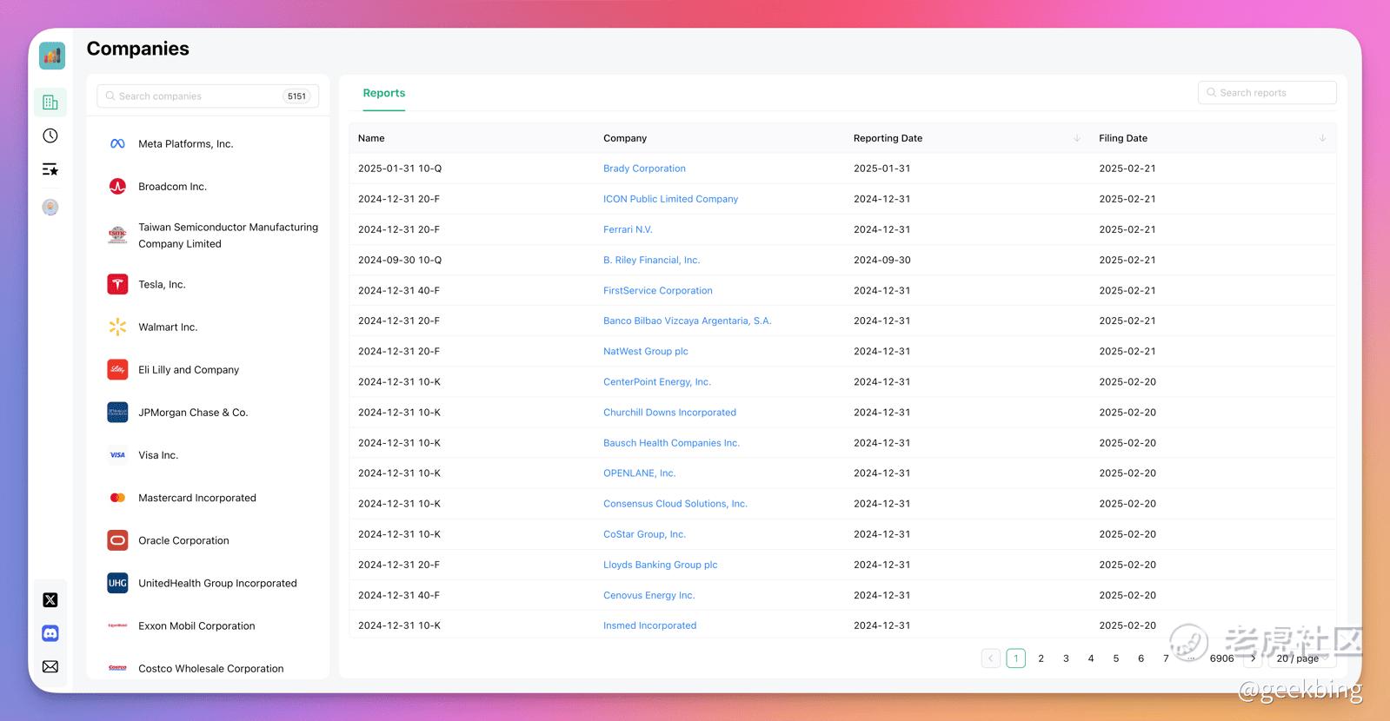The width and height of the screenshot is (1390, 721).
Task: Select Oracle Corporation in company list
Action: 183,540
